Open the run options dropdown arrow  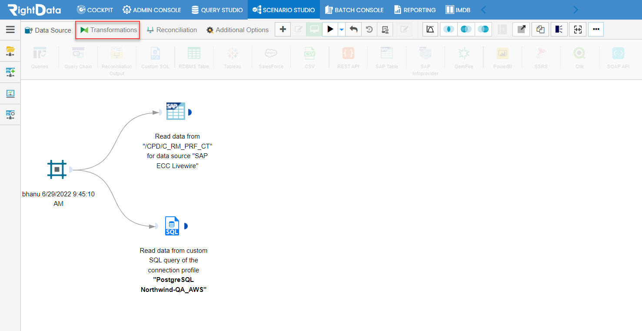[x=342, y=30]
